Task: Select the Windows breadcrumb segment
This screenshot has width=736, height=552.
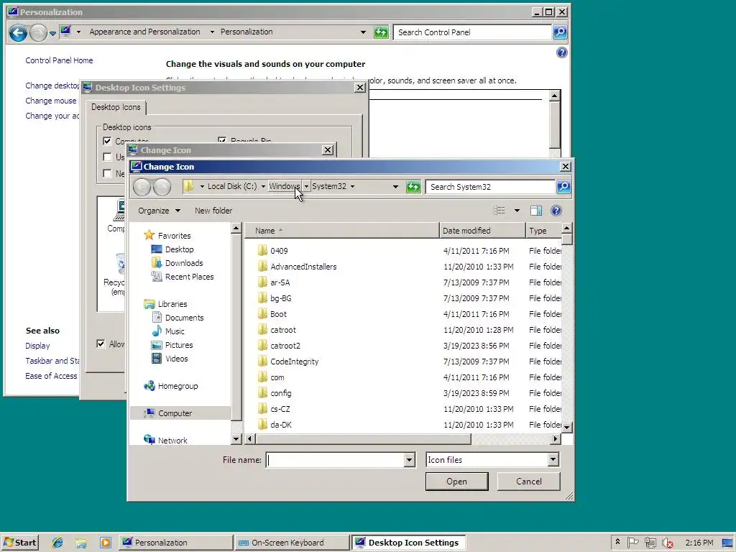Action: 285,186
